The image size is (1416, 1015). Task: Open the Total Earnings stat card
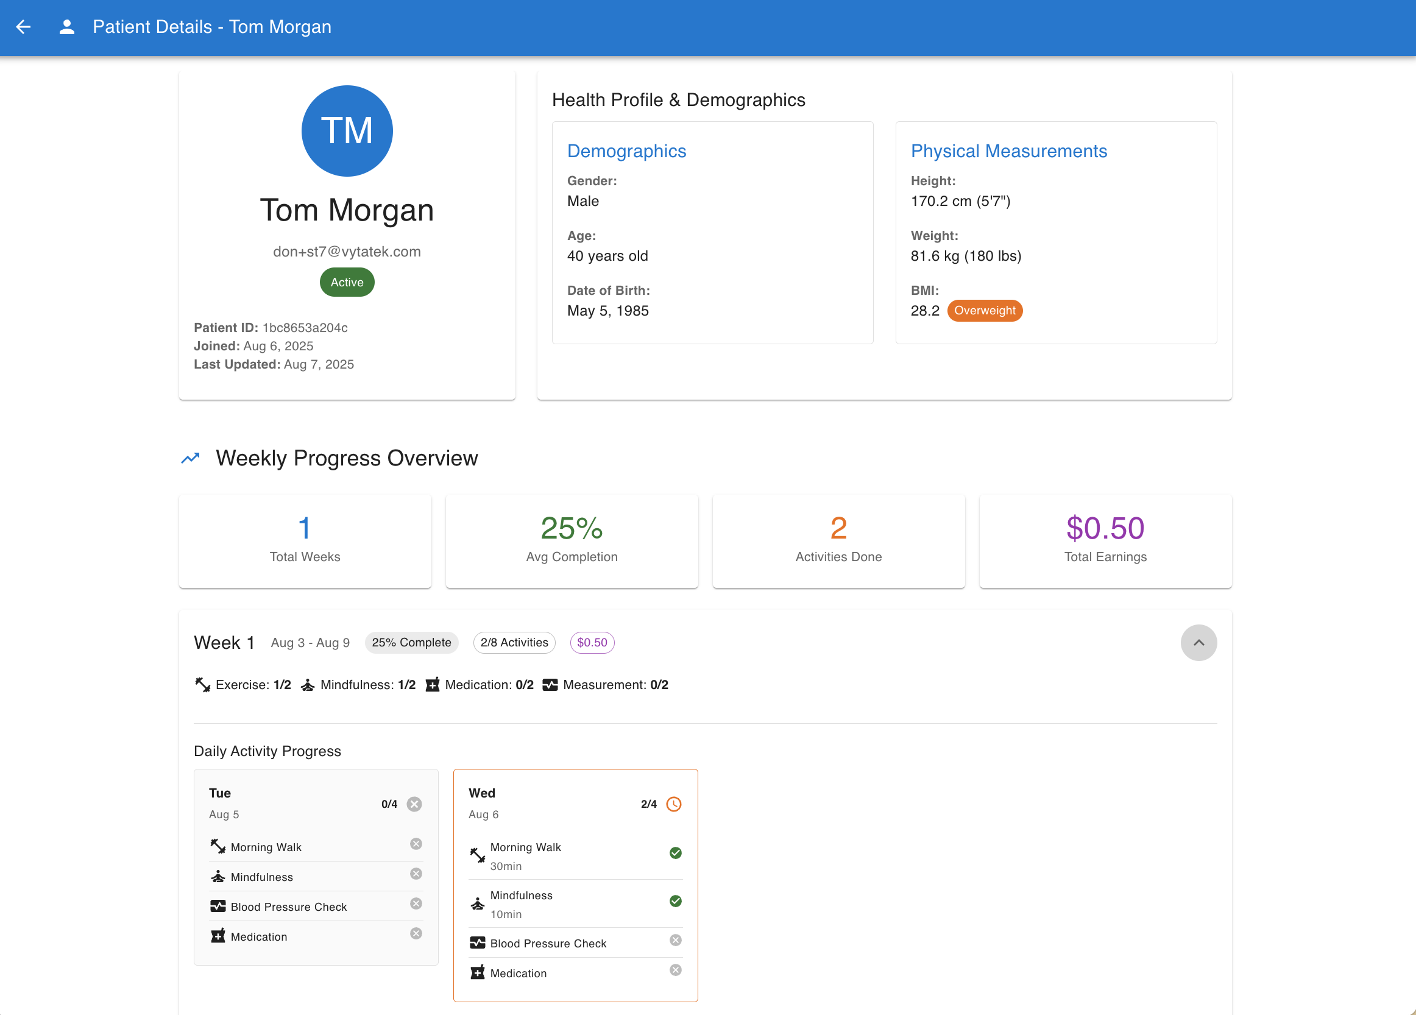click(1105, 540)
